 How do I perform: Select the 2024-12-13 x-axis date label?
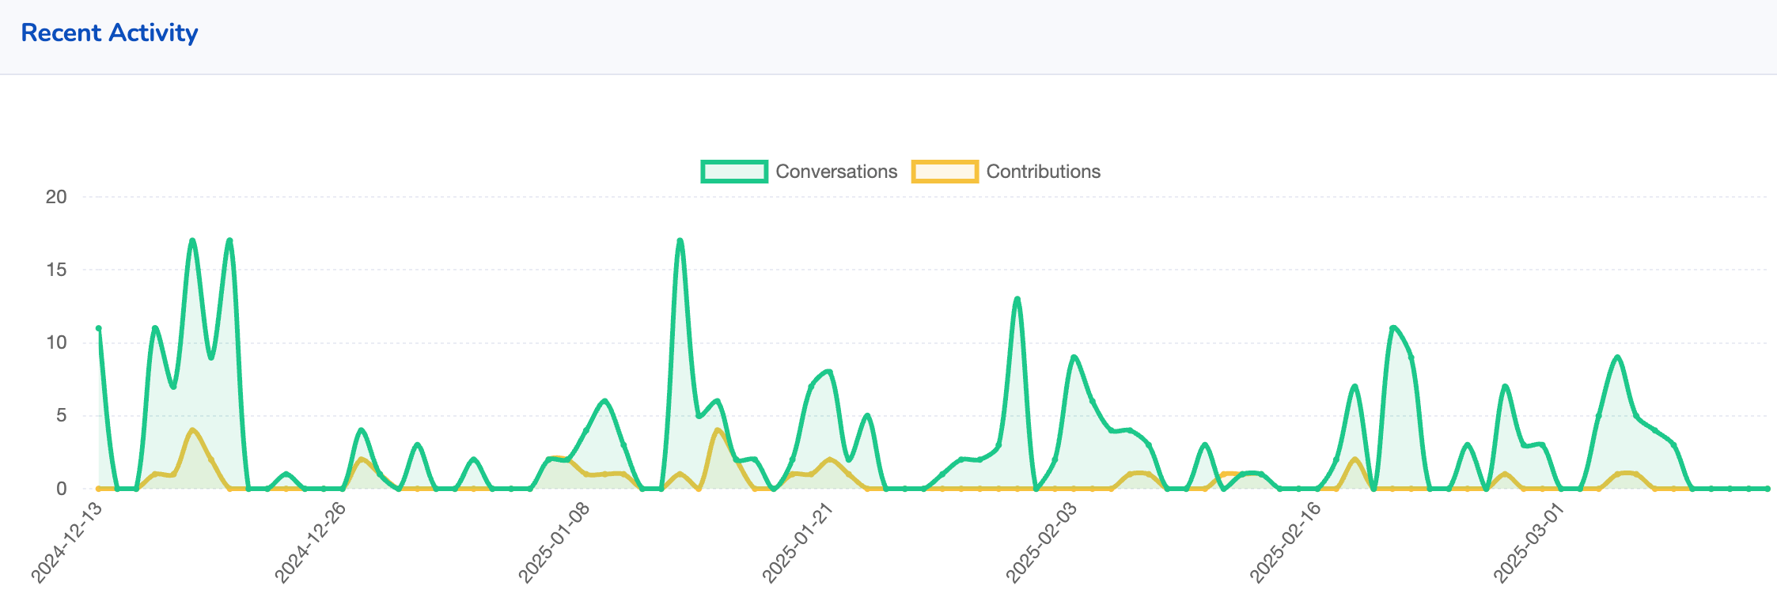[68, 542]
